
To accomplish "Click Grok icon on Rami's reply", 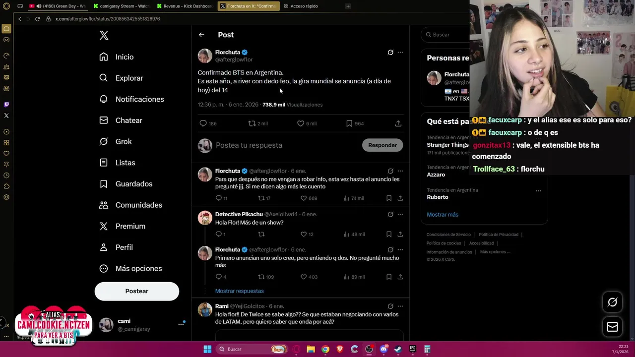I will pyautogui.click(x=390, y=306).
